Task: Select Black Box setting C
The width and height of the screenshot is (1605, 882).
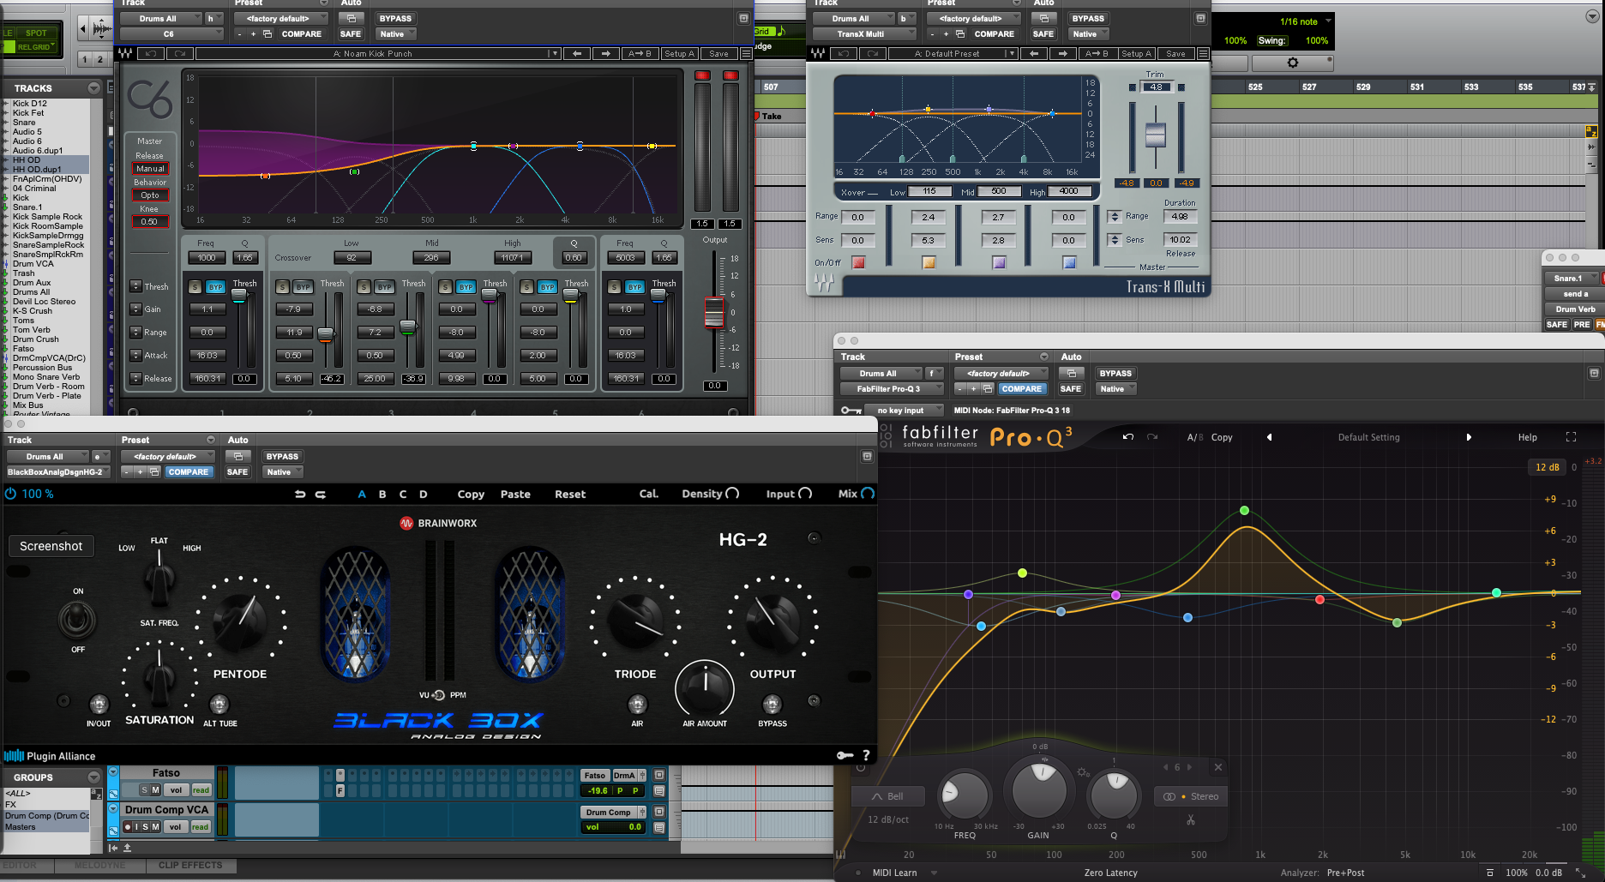Action: point(403,495)
